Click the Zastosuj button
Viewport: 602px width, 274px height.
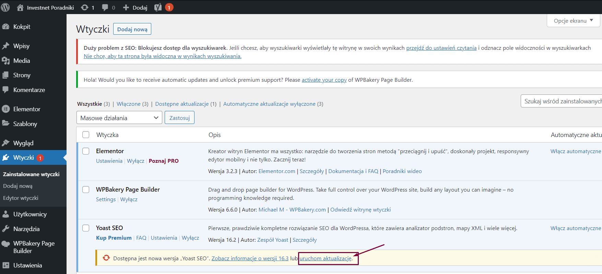coord(179,118)
